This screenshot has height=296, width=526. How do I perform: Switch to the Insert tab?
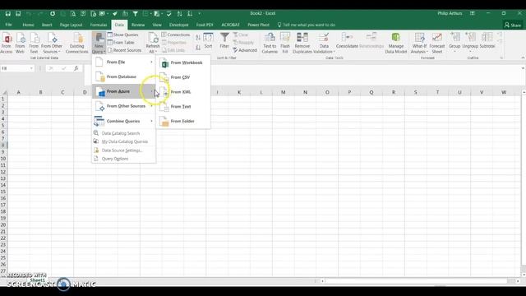click(x=47, y=25)
